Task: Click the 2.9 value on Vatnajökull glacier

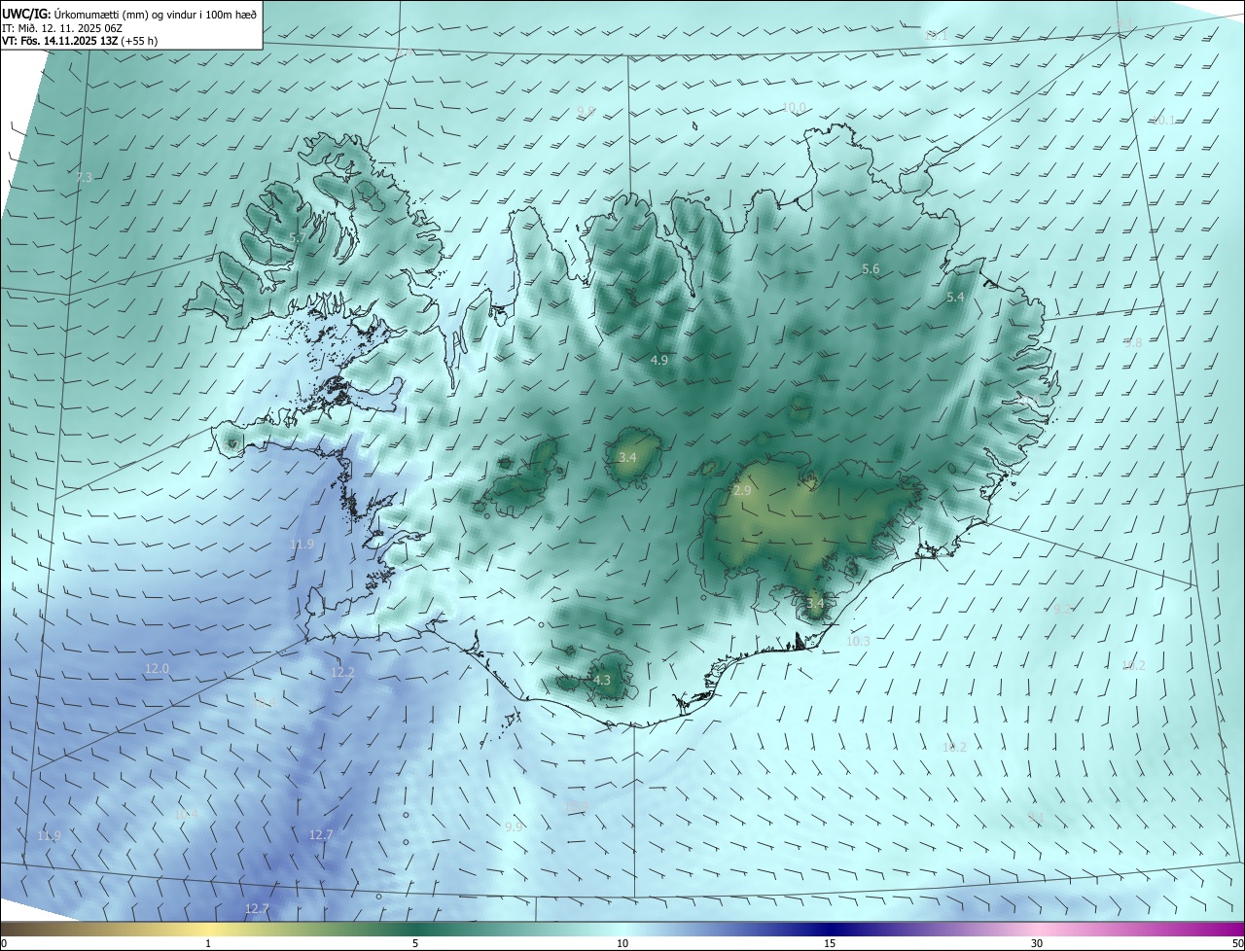Action: (742, 492)
